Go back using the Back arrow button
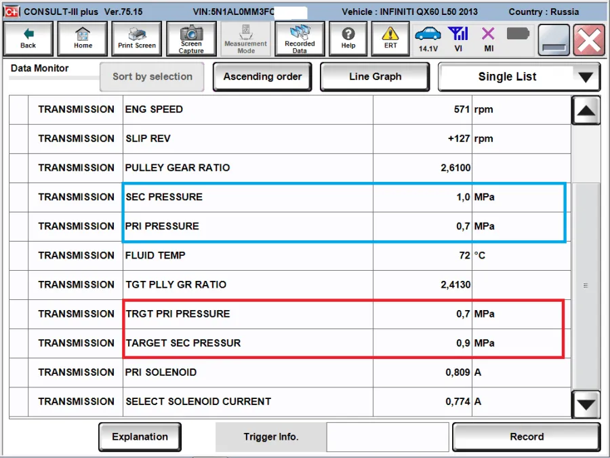This screenshot has width=610, height=458. pyautogui.click(x=28, y=39)
